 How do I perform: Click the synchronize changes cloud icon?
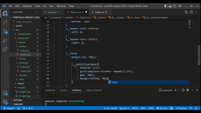[x=19, y=108]
